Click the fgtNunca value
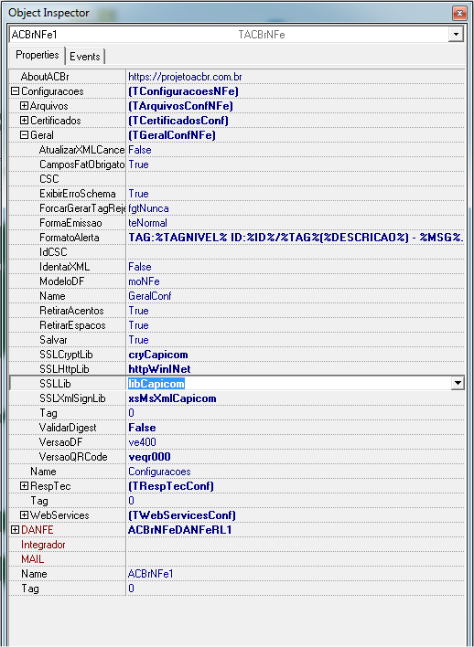Image resolution: width=474 pixels, height=647 pixels. pyautogui.click(x=148, y=208)
